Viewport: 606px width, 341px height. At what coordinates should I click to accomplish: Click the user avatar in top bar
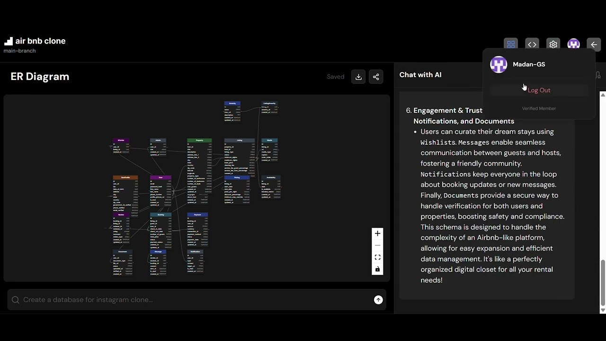pyautogui.click(x=574, y=45)
